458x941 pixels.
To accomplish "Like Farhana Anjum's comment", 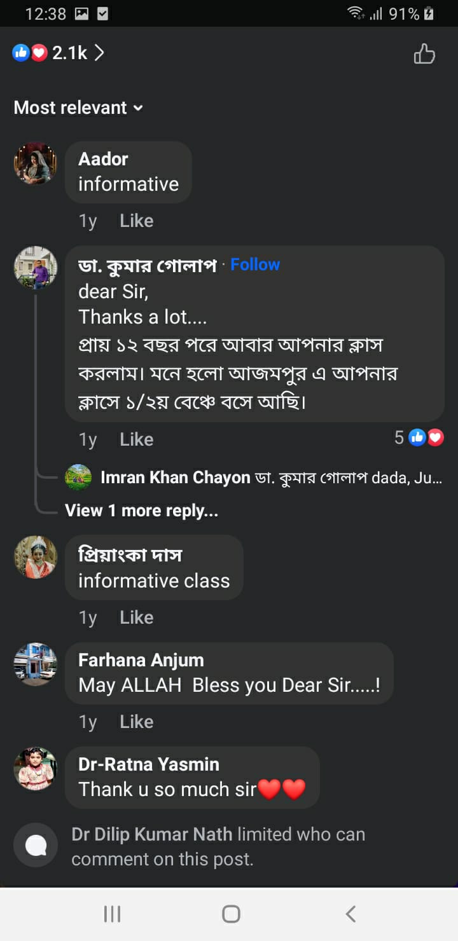I will pos(136,722).
